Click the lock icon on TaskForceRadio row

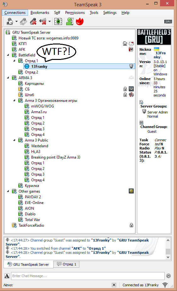pyautogui.click(x=131, y=225)
